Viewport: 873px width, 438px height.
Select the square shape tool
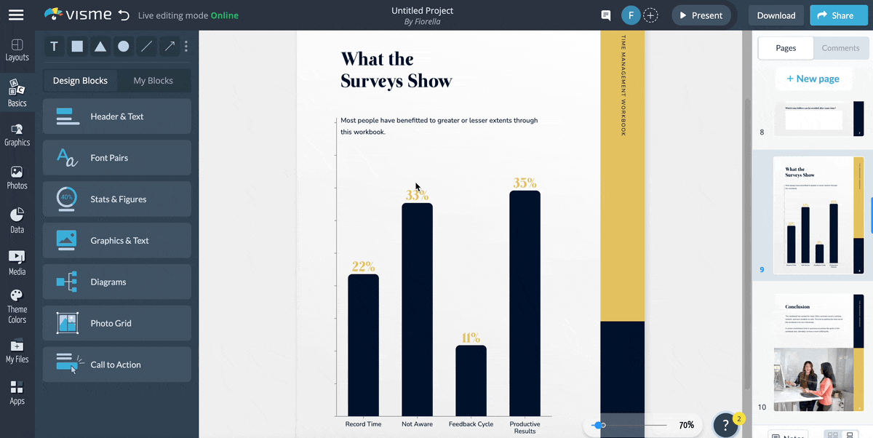point(77,46)
